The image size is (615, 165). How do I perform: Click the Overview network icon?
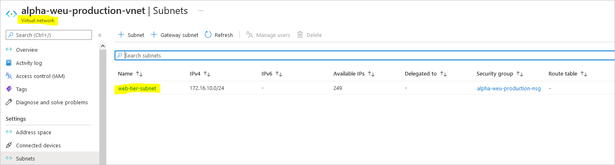pyautogui.click(x=9, y=50)
